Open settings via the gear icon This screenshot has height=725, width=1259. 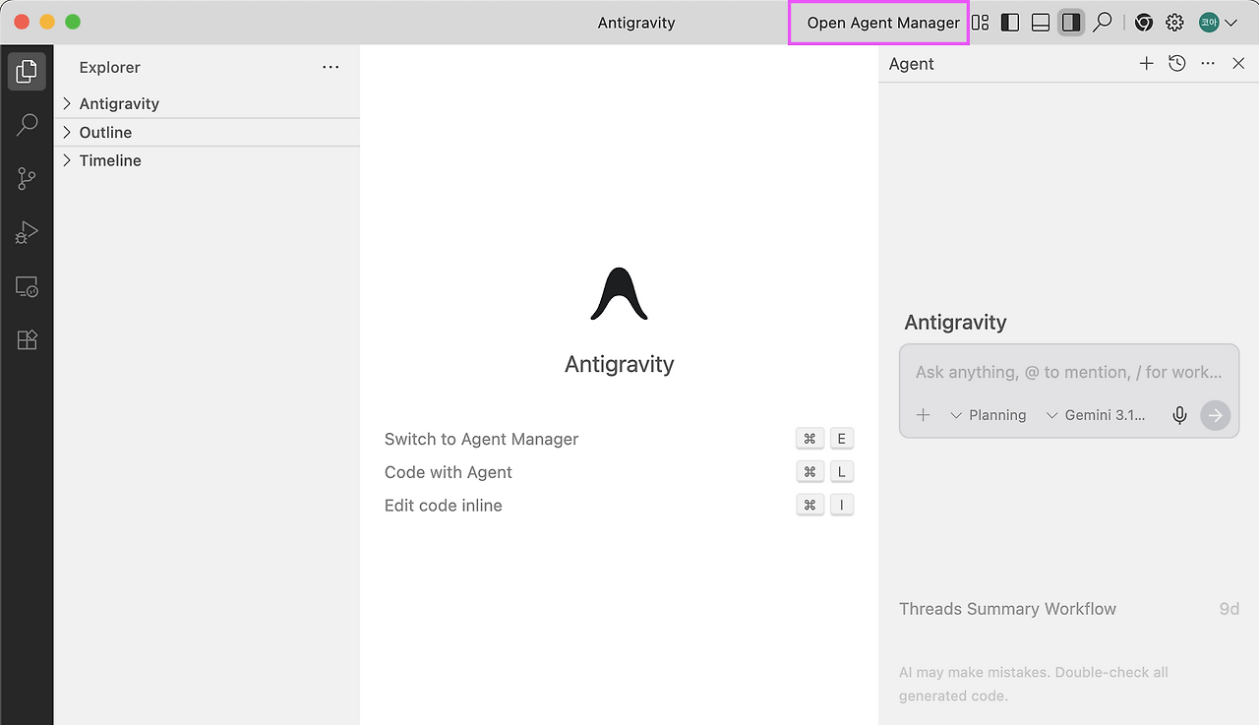[1174, 22]
